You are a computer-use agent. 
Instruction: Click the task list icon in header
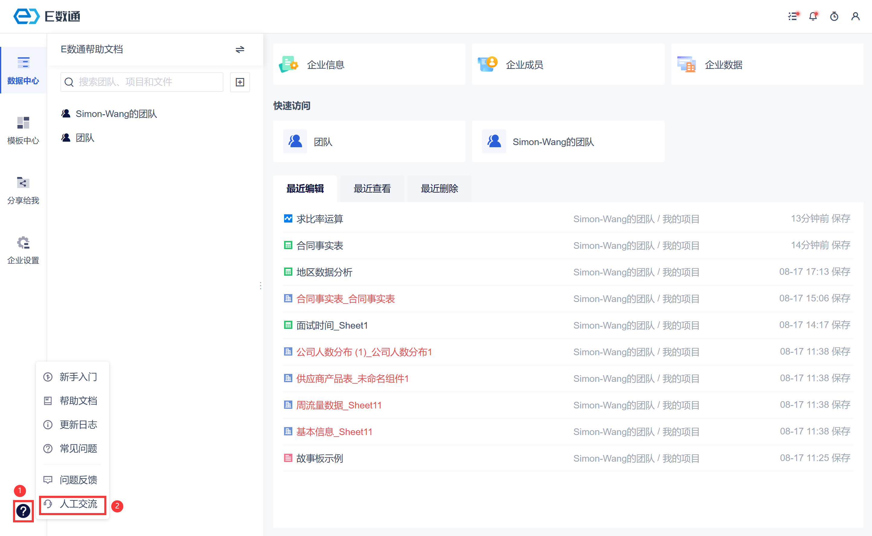click(793, 16)
